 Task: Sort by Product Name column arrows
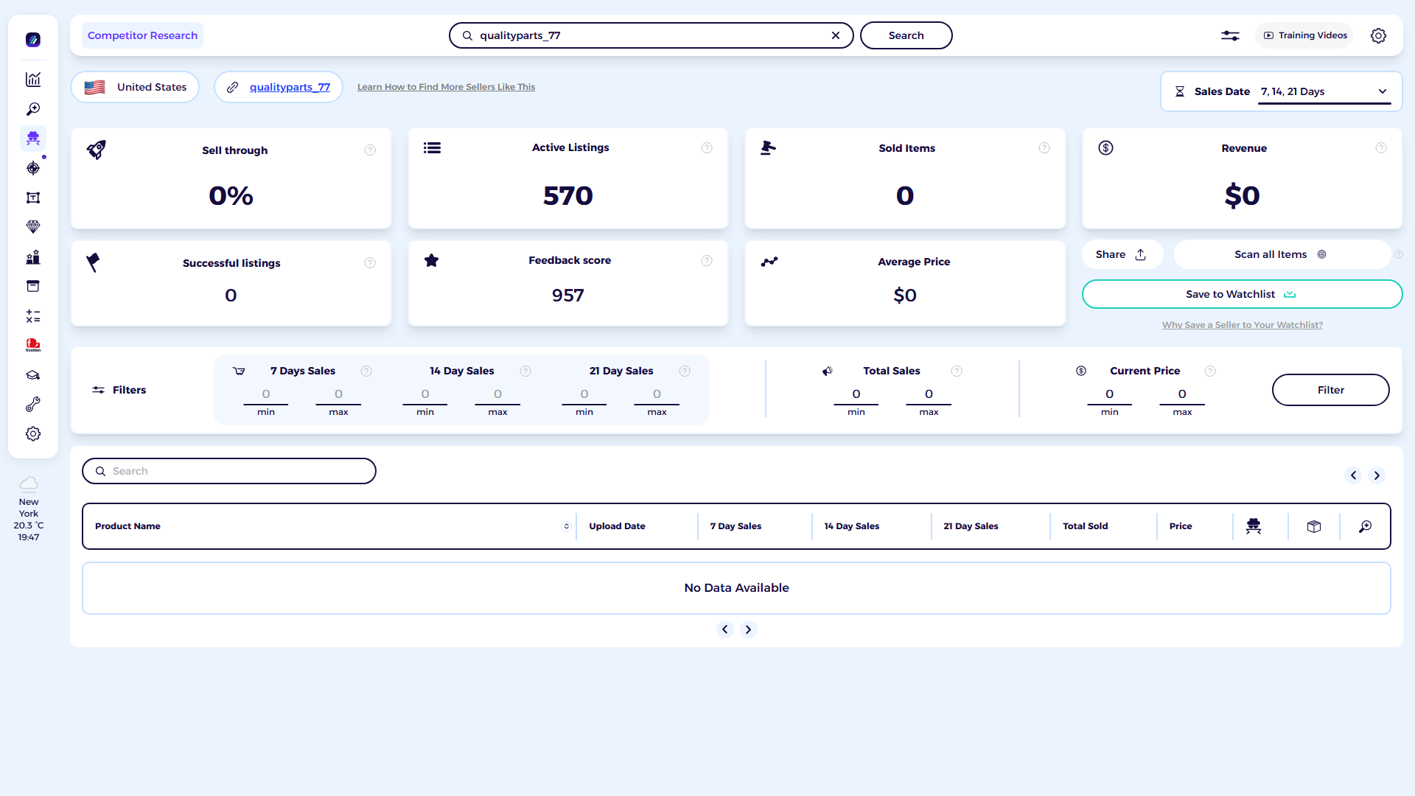pos(566,526)
